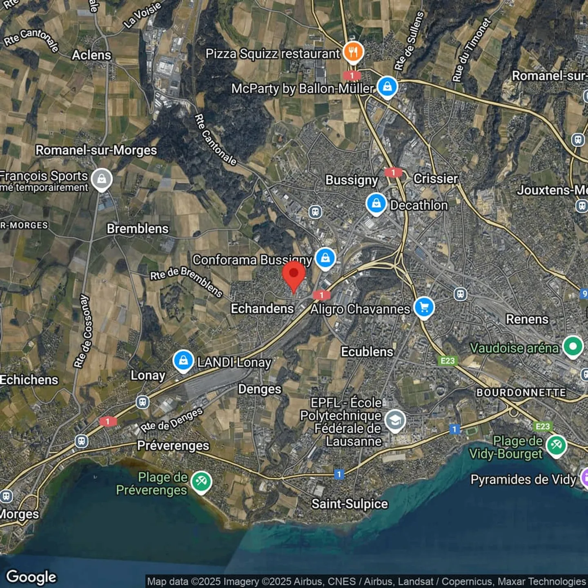Select the train station icon below Bussigny

315,212
